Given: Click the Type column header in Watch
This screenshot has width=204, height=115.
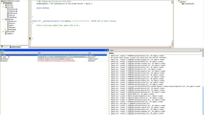Looking at the screenshot, I should (x=97, y=53).
